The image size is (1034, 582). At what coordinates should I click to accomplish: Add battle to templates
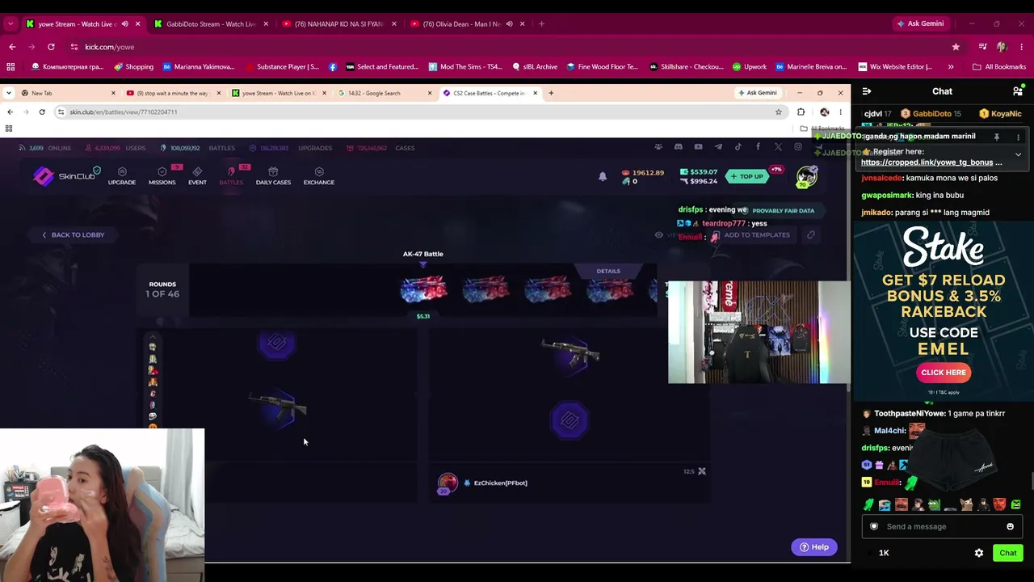click(x=750, y=235)
